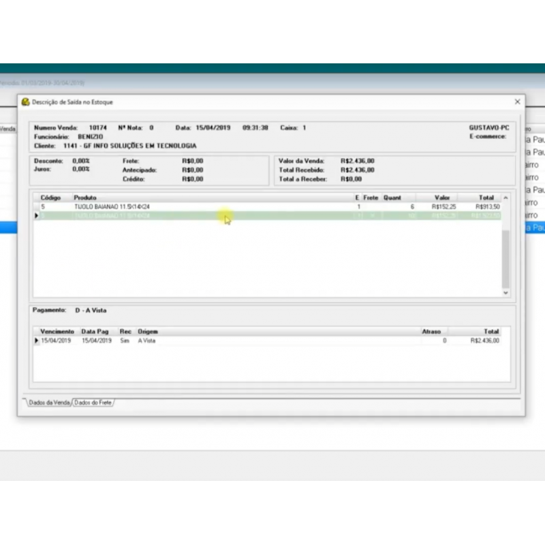Click the Origem column header
The width and height of the screenshot is (545, 545).
(x=148, y=332)
